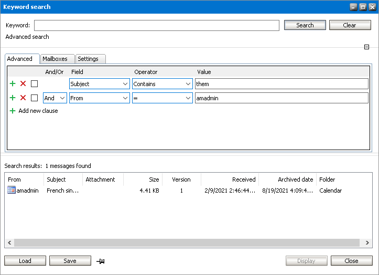Tick the checkbox on the Subject clause row
379x275 pixels.
[34, 83]
